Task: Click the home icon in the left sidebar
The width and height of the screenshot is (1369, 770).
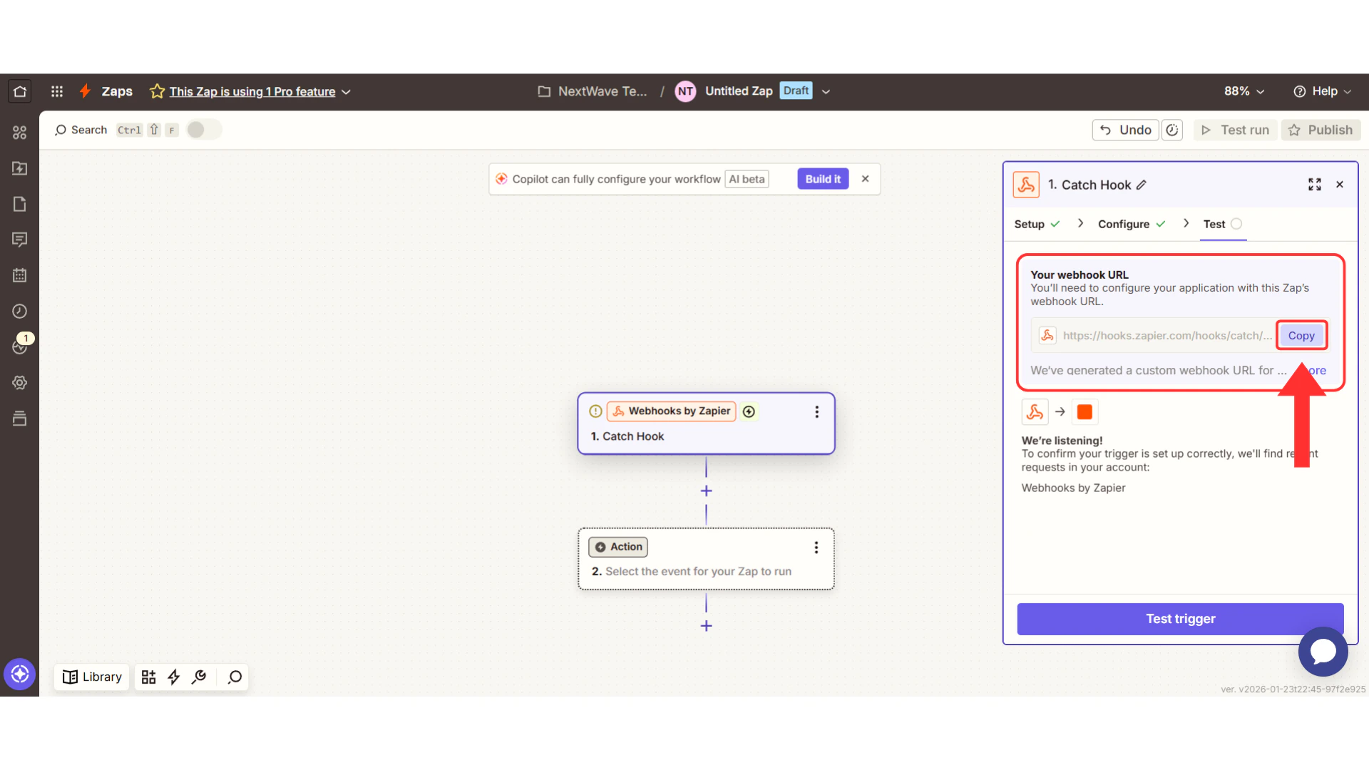Action: click(x=19, y=91)
